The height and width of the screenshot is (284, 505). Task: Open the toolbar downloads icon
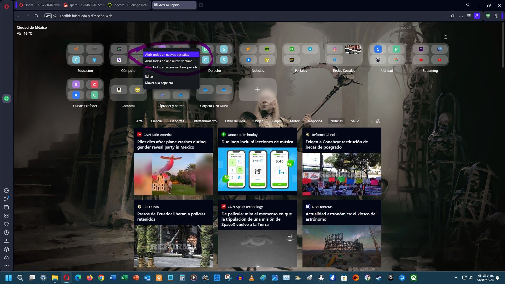[x=461, y=16]
